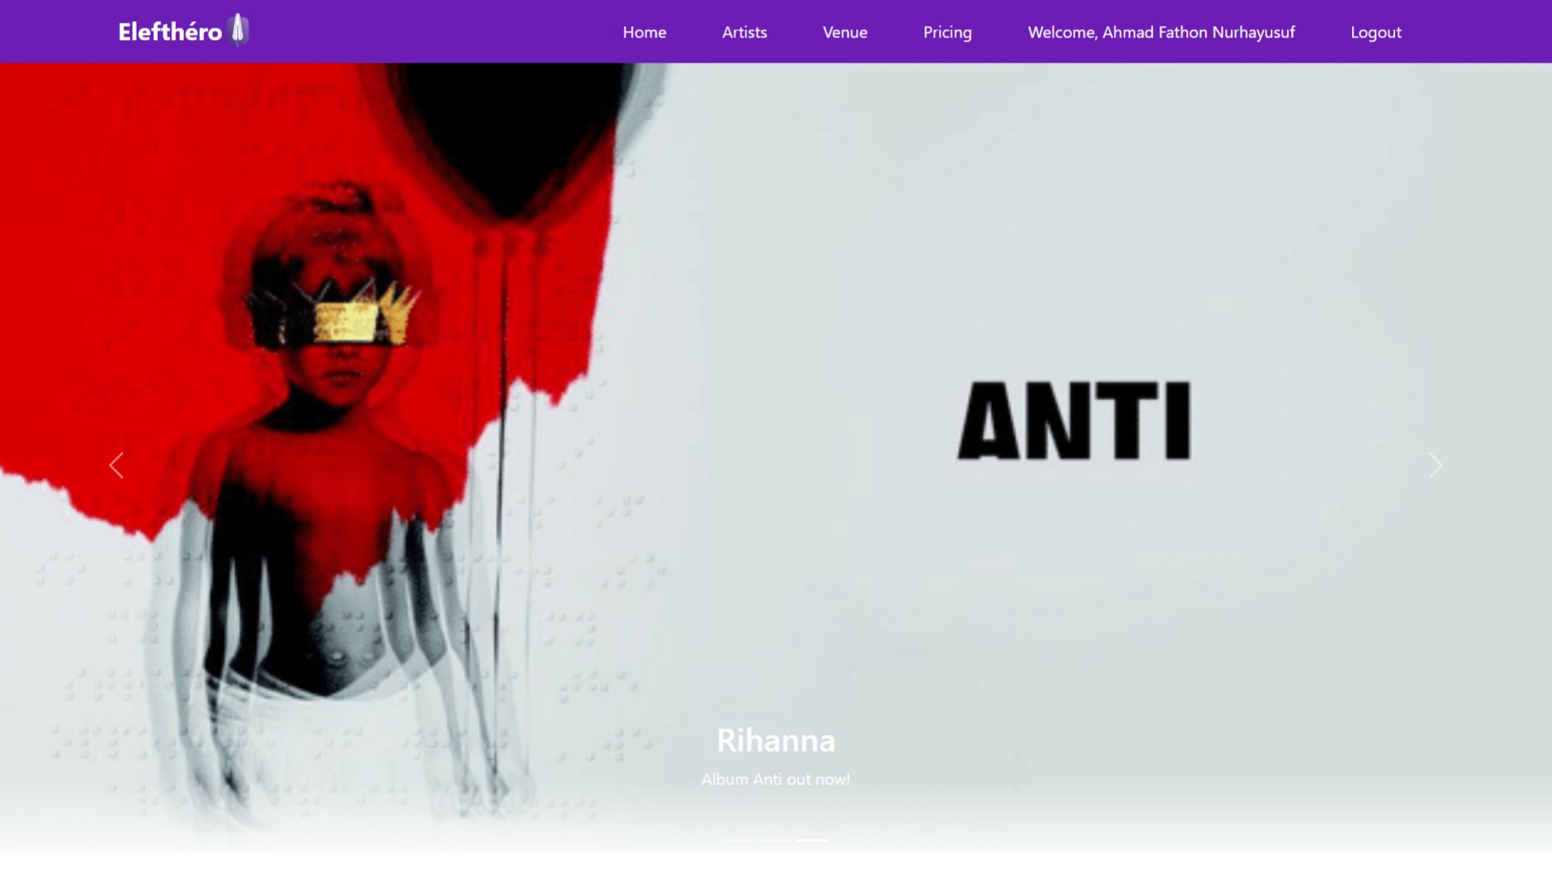This screenshot has width=1552, height=873.
Task: Go to the previous carousel slide arrow
Action: [x=116, y=466]
